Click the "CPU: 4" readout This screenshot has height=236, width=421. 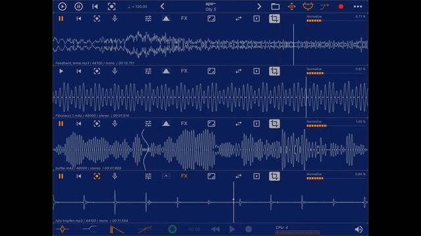click(x=282, y=227)
